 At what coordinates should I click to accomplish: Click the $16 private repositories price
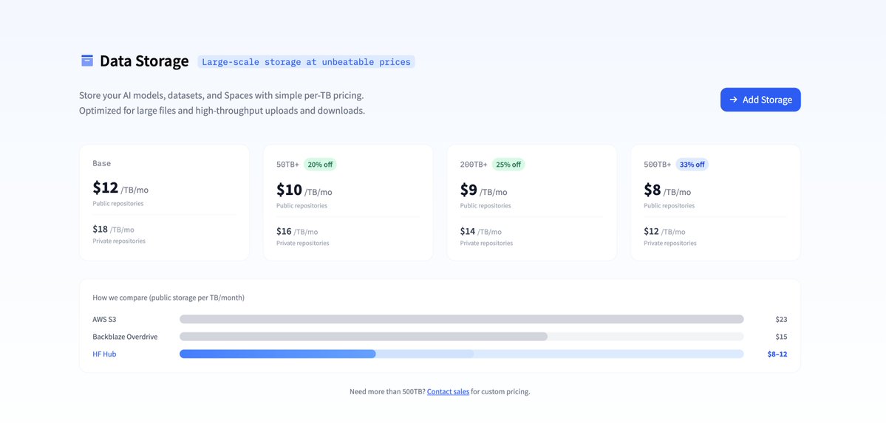(x=297, y=232)
